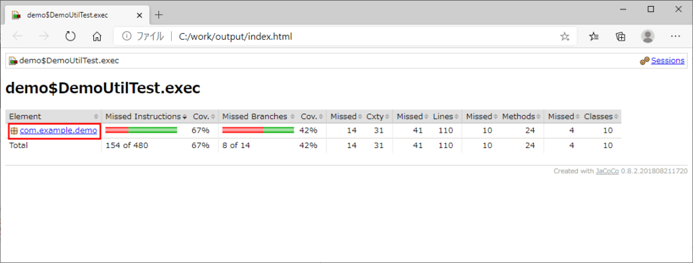Screen dimensions: 693x263
Task: Close the demo$DemoUtilTest.exec tab
Action: click(139, 15)
